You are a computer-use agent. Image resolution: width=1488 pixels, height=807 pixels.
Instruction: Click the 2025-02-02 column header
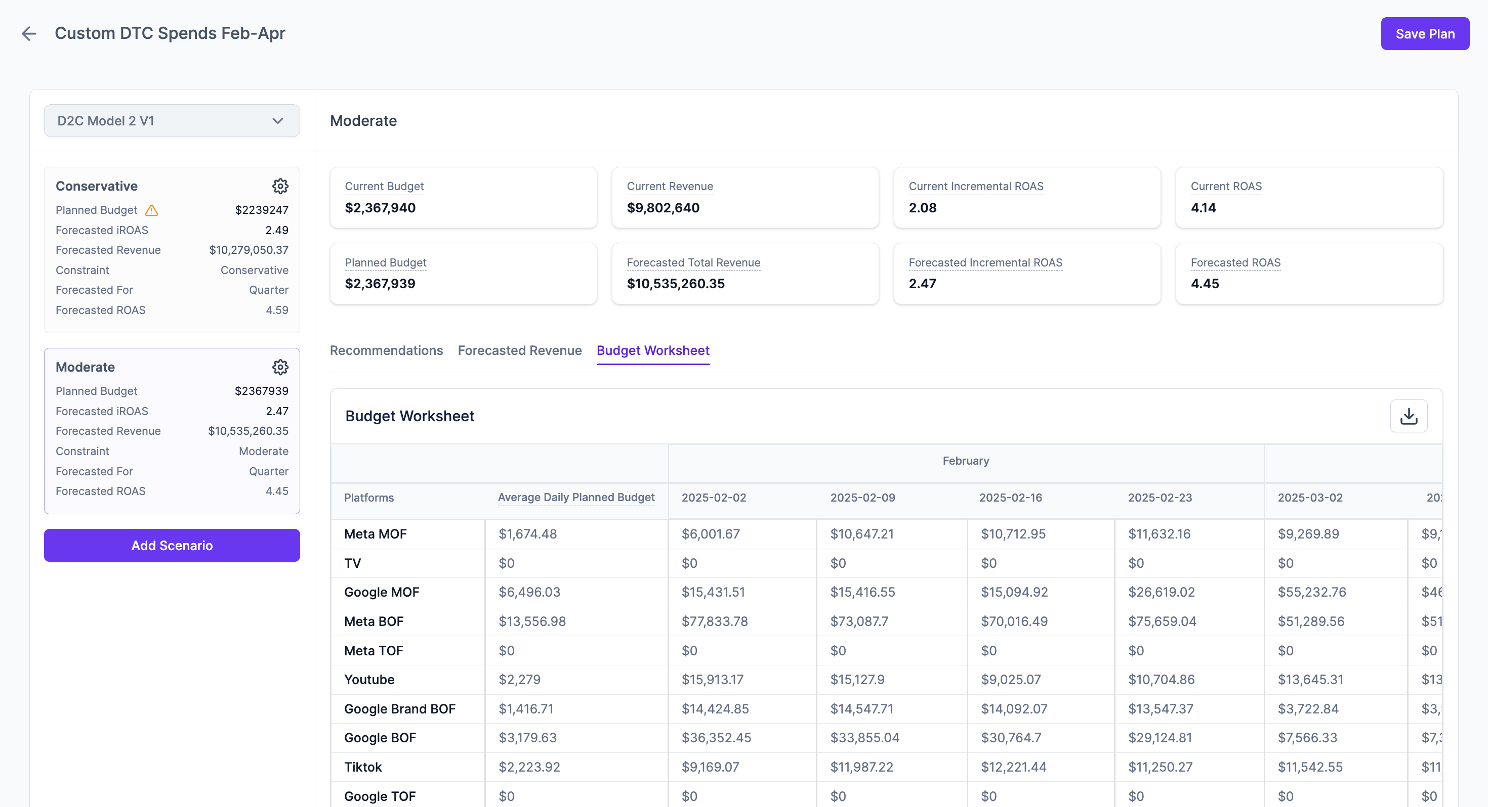pyautogui.click(x=714, y=498)
